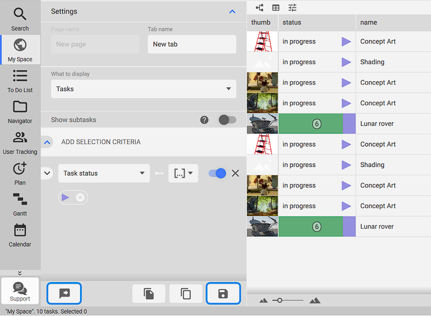The image size is (431, 316).
Task: Toggle the Show subtasks switch
Action: coord(227,120)
